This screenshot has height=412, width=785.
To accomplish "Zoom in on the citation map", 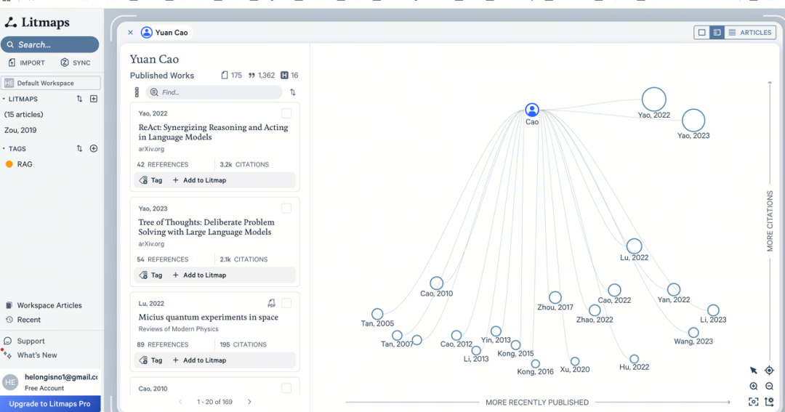I will point(754,387).
